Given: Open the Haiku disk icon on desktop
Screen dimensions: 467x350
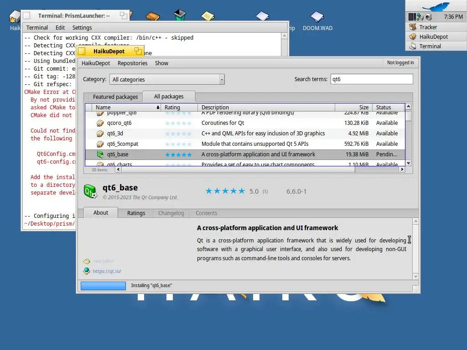Looking at the screenshot, I should pyautogui.click(x=14, y=16).
